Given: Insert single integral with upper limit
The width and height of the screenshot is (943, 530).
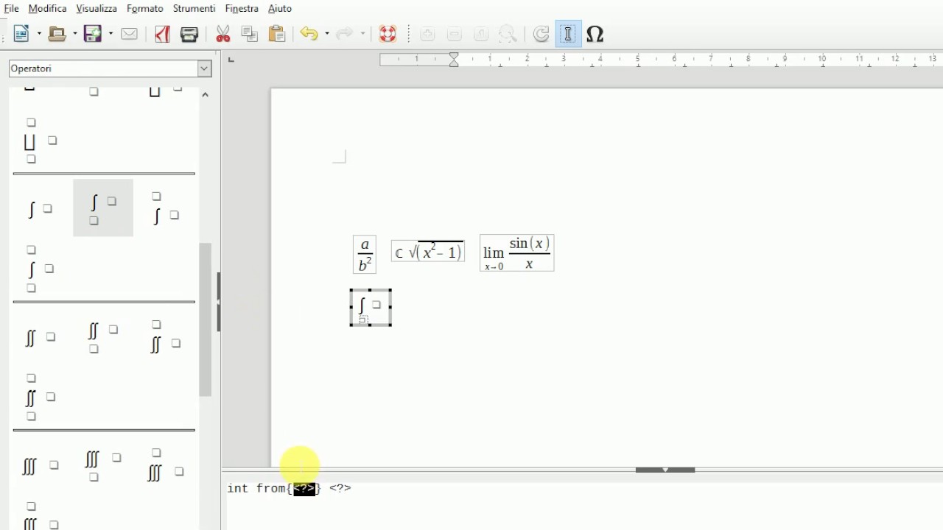Looking at the screenshot, I should pos(165,209).
